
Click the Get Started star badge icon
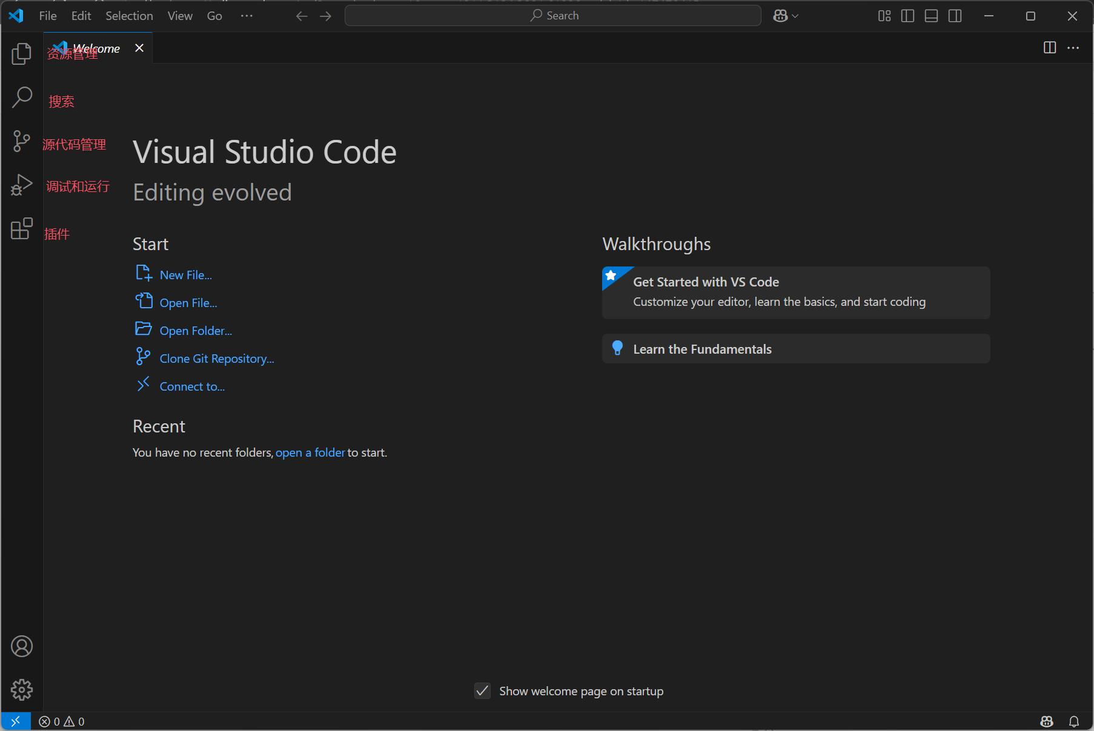pyautogui.click(x=611, y=276)
